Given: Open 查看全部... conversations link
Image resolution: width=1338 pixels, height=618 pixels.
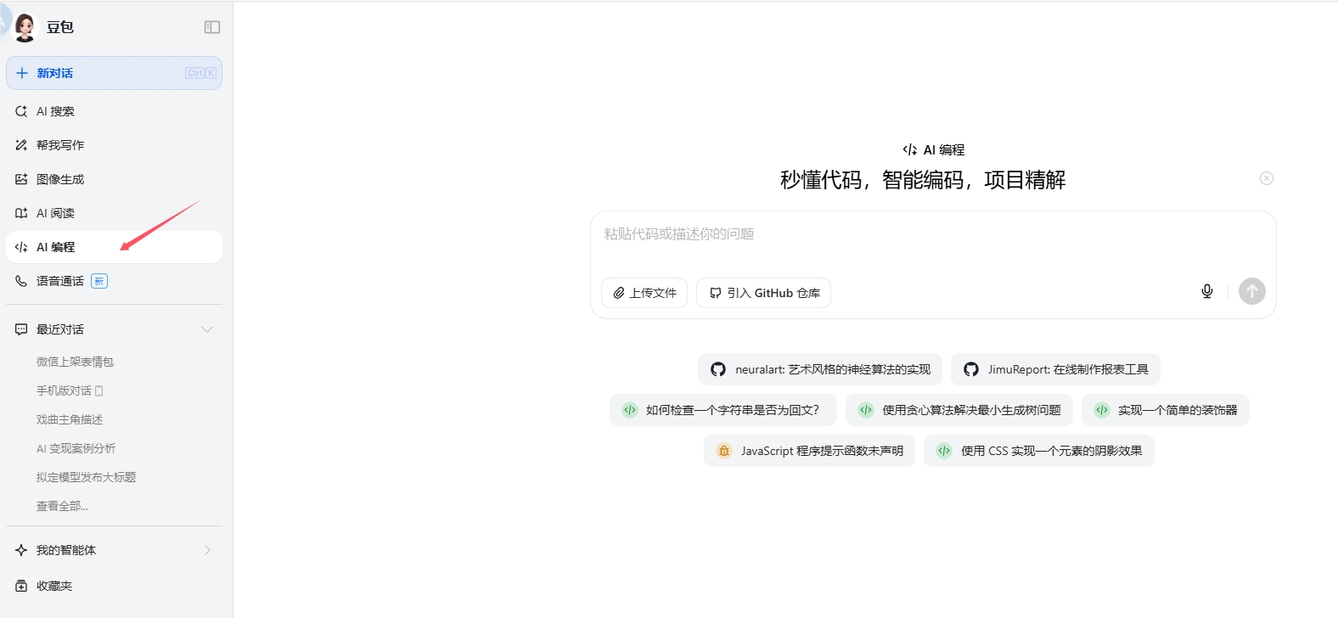Looking at the screenshot, I should click(62, 506).
